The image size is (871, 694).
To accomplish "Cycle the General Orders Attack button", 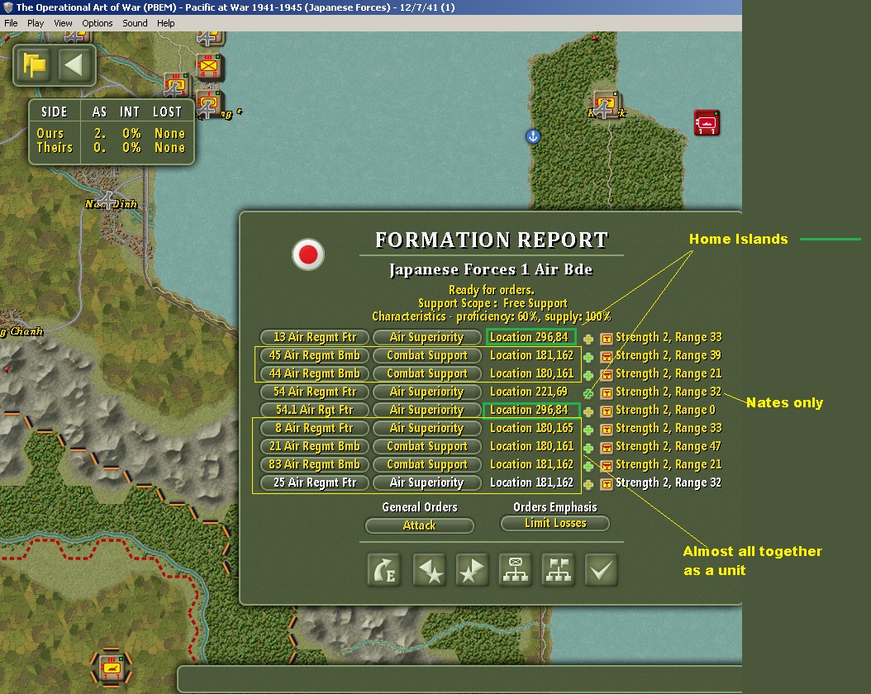I will [420, 525].
